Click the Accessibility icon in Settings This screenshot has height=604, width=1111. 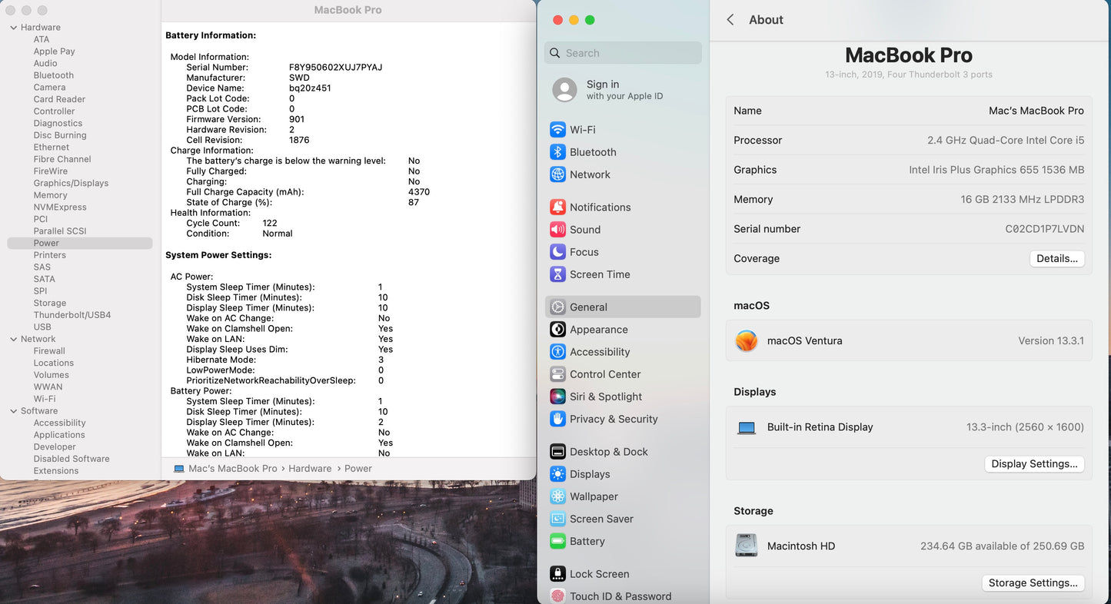coord(557,352)
